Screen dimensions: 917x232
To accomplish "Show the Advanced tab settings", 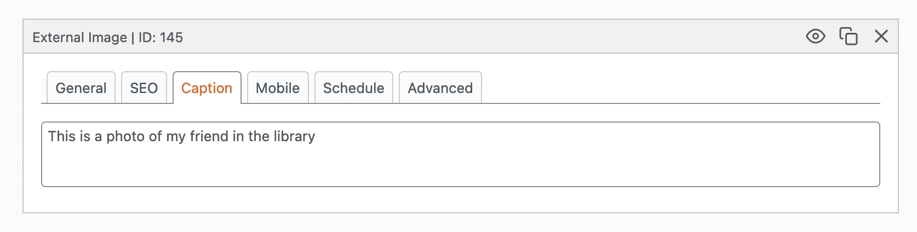I will pos(440,88).
